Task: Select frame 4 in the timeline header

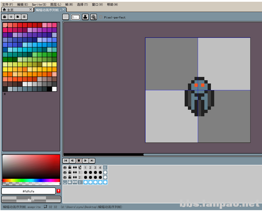Action: coord(100,167)
